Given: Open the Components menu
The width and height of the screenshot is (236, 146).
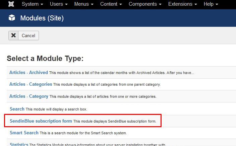Looking at the screenshot, I should (x=145, y=4).
